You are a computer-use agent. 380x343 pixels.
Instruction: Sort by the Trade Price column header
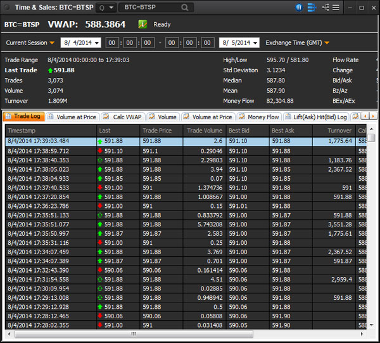161,131
